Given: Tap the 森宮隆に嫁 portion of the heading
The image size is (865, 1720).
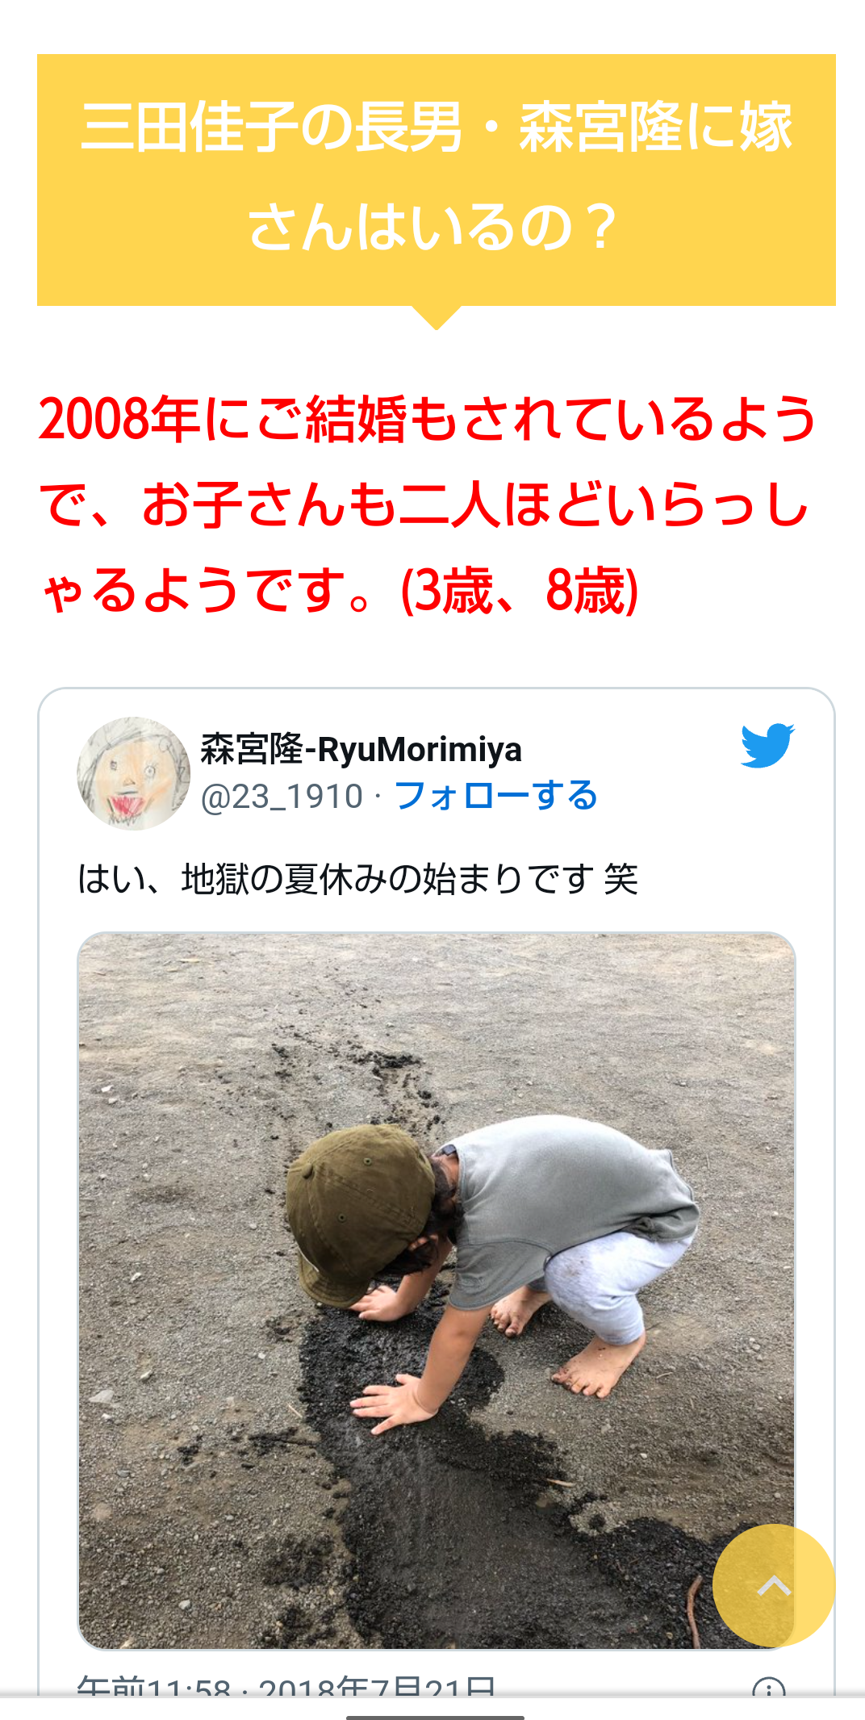Looking at the screenshot, I should 655,129.
